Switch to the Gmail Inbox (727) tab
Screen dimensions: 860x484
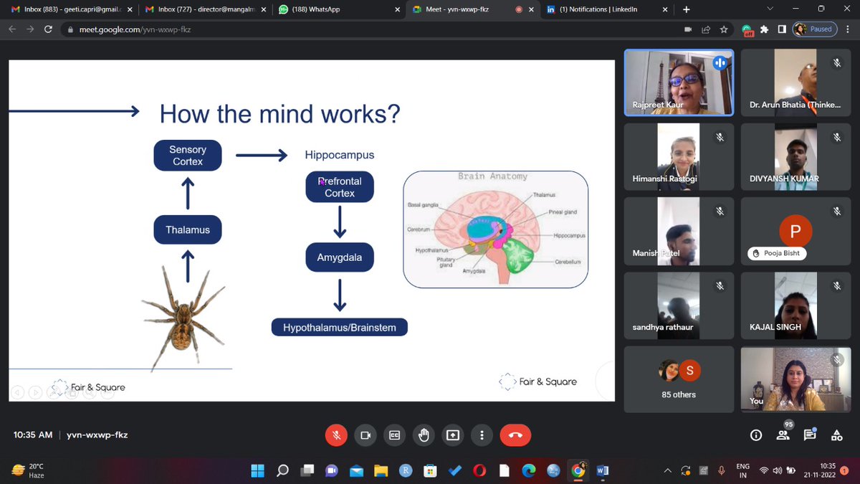point(204,10)
